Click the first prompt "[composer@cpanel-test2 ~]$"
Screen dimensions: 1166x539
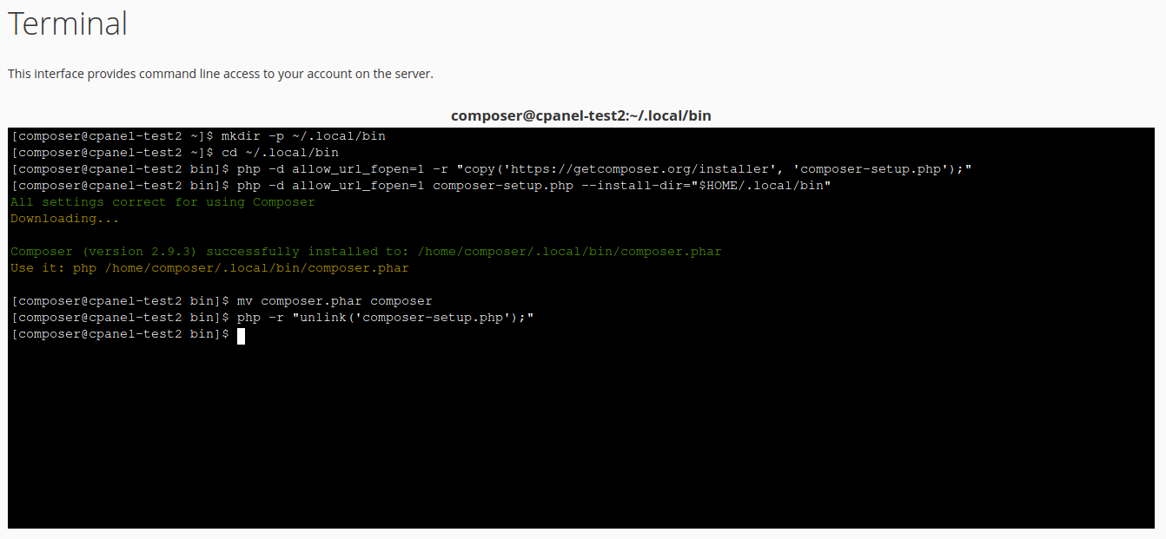pos(113,136)
